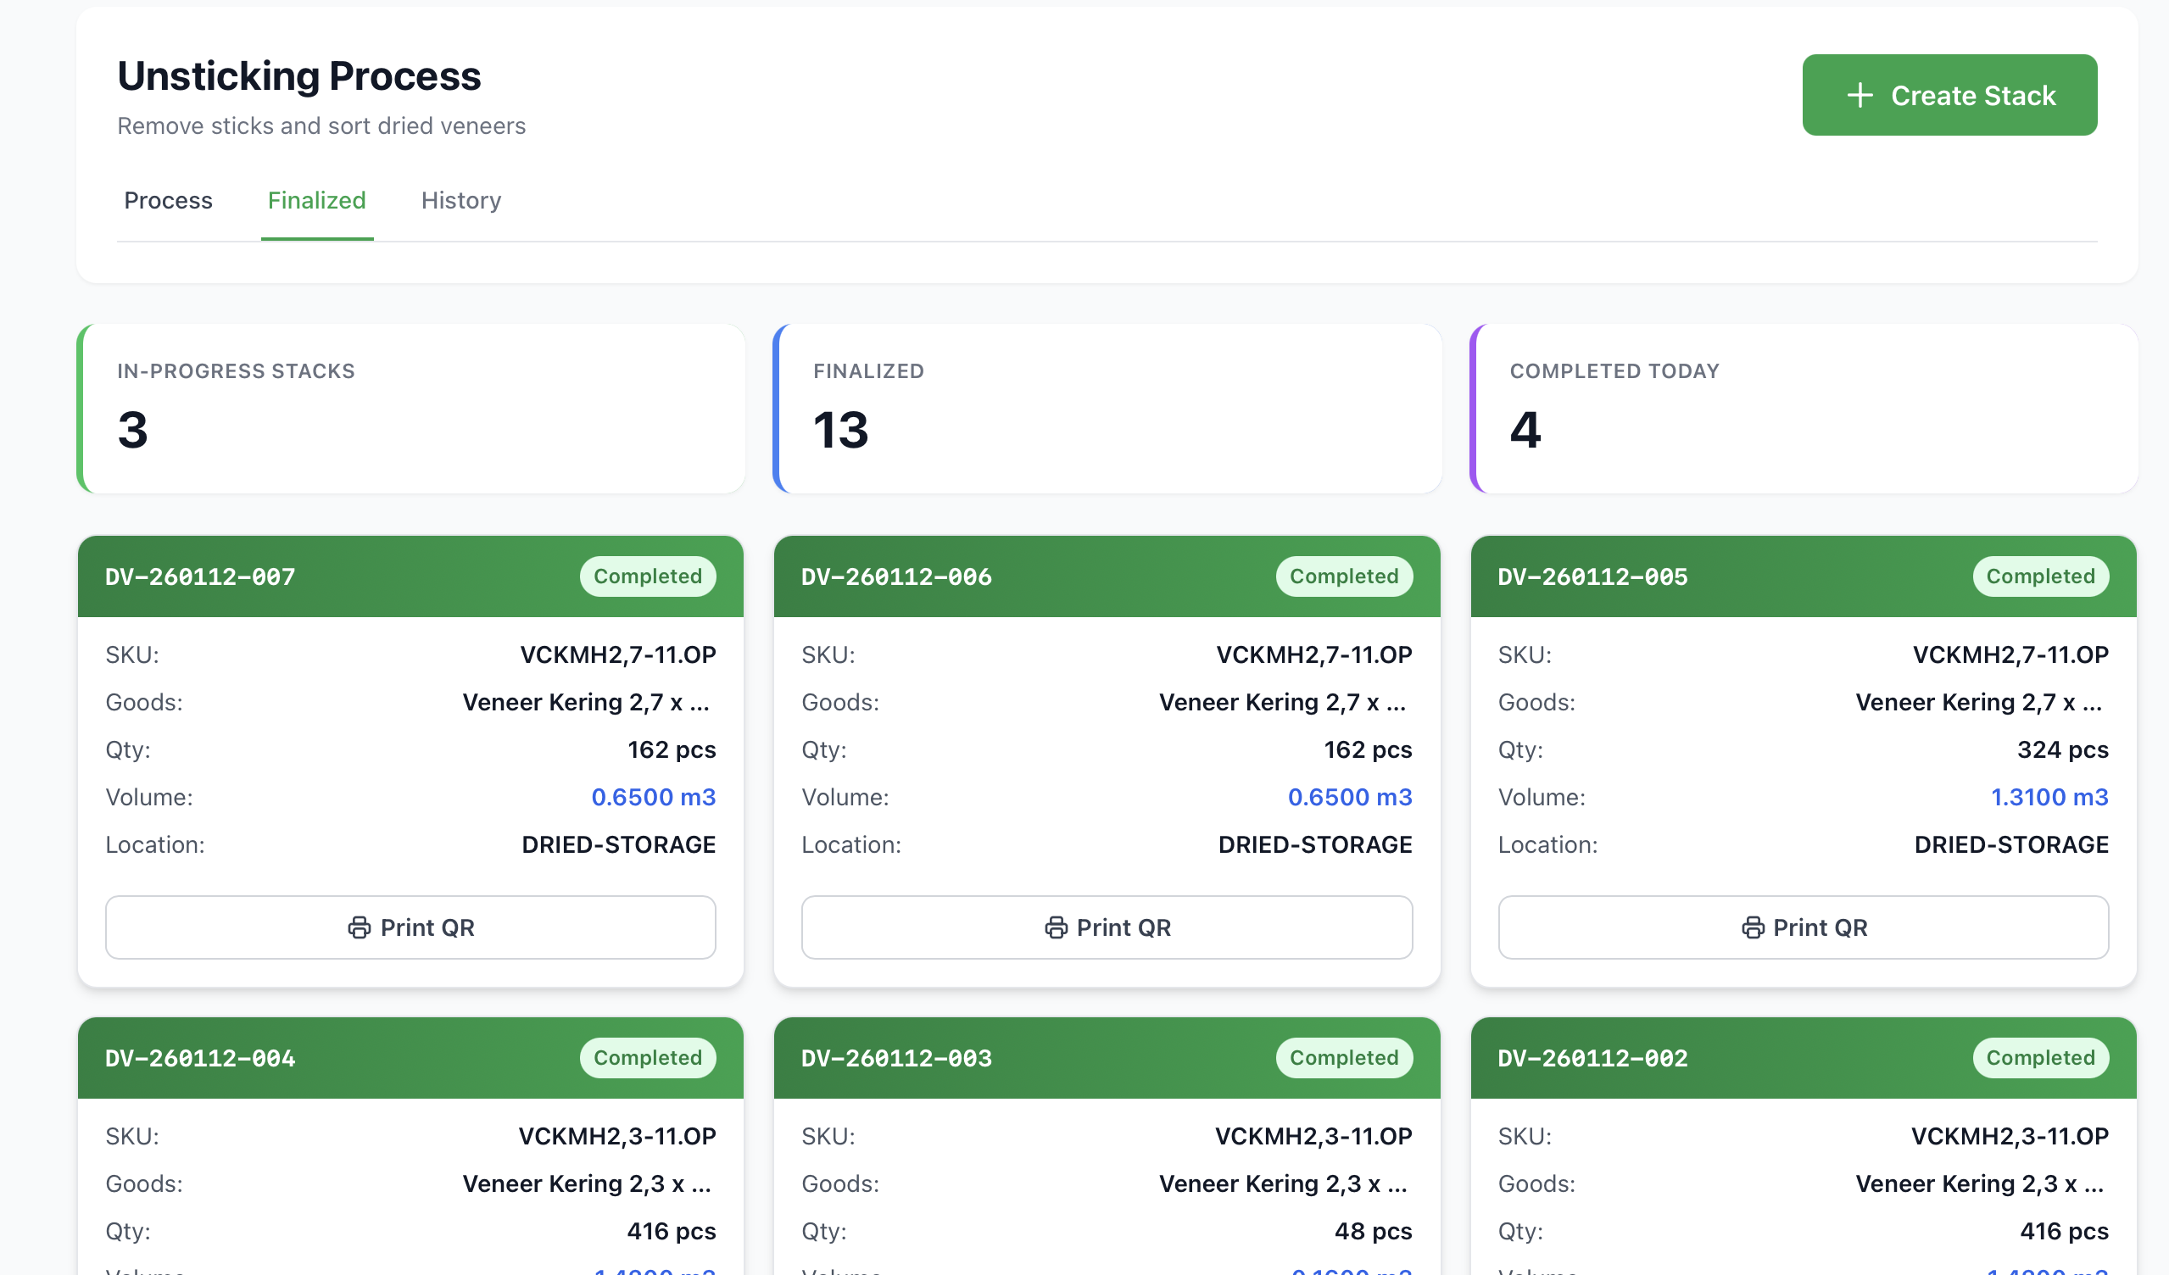This screenshot has width=2169, height=1275.
Task: Click the DV-260112-003 card header
Action: tap(896, 1058)
